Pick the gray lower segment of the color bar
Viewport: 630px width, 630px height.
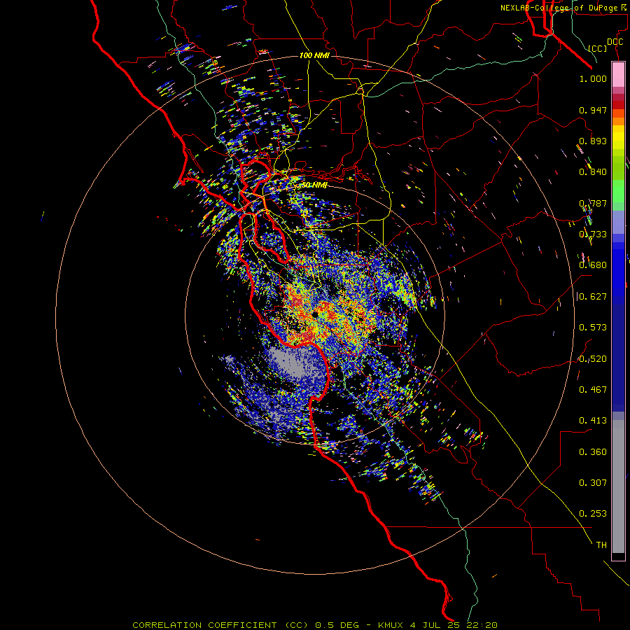click(618, 486)
